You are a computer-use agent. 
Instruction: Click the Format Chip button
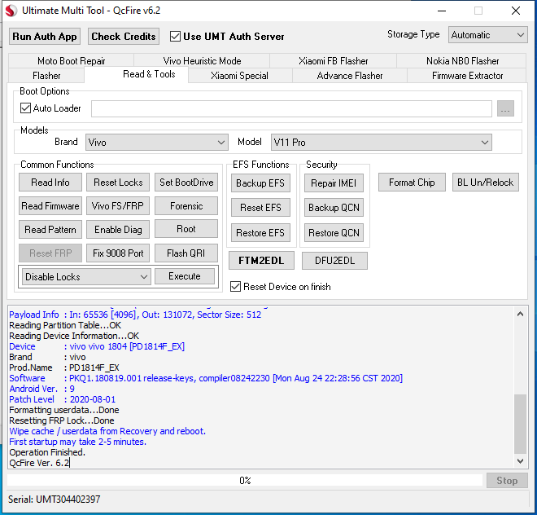coord(412,183)
